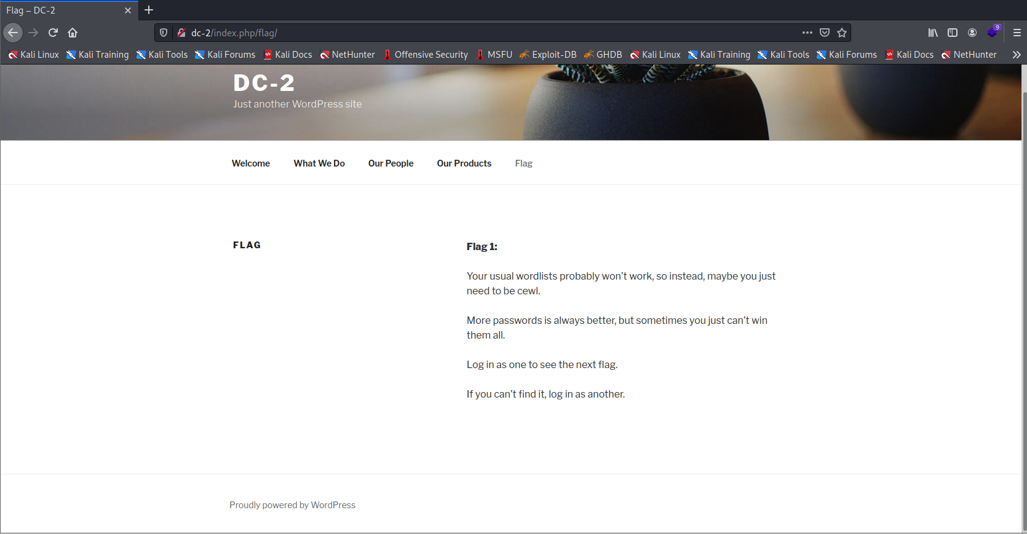Open the Exploit-DB bookmark
Screen dimensions: 1027x534
548,55
